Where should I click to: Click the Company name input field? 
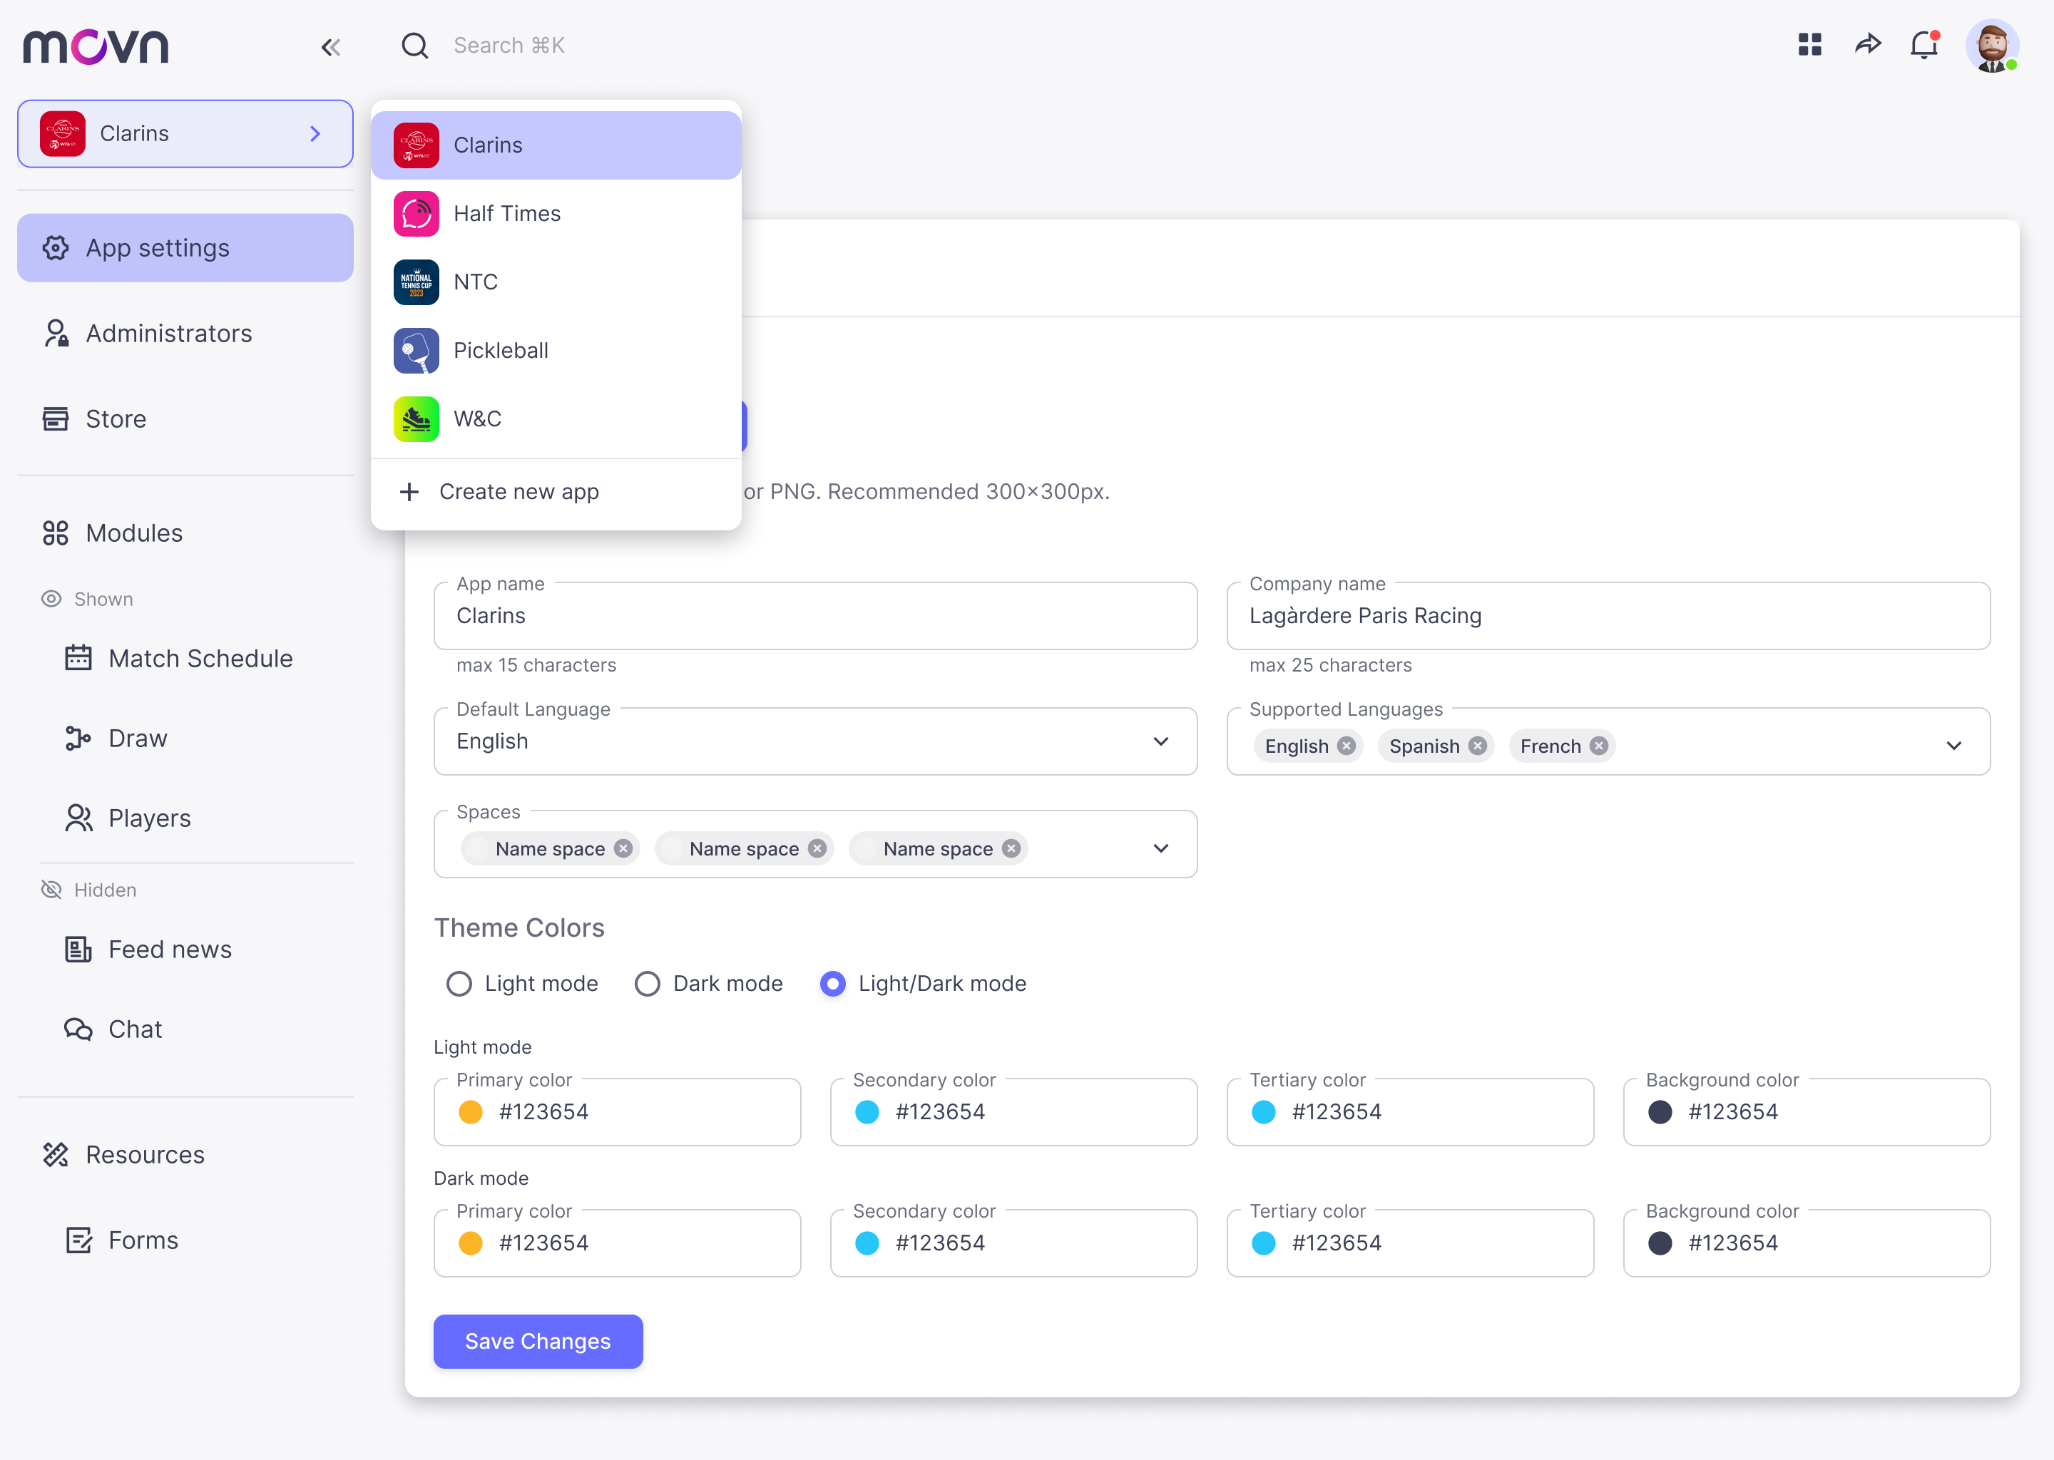click(x=1607, y=616)
